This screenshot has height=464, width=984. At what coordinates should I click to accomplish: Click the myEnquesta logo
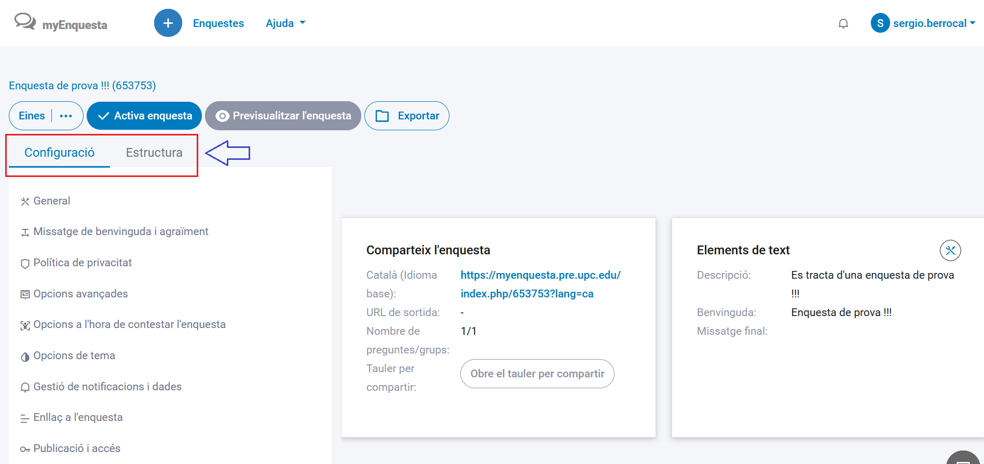pos(61,23)
